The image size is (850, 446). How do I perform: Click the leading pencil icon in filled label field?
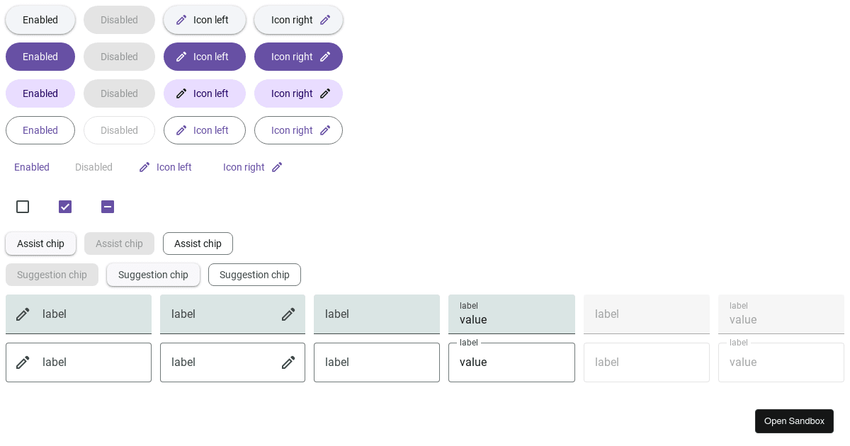point(23,314)
